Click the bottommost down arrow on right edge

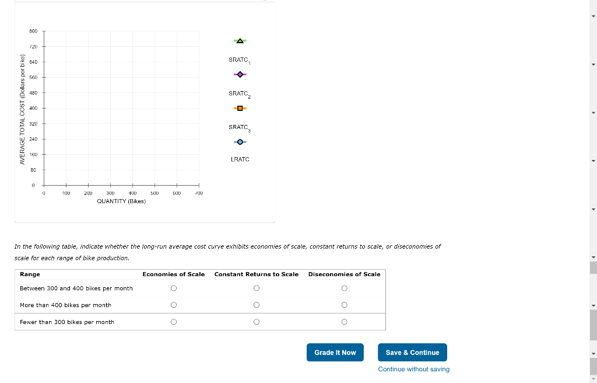pos(593,378)
